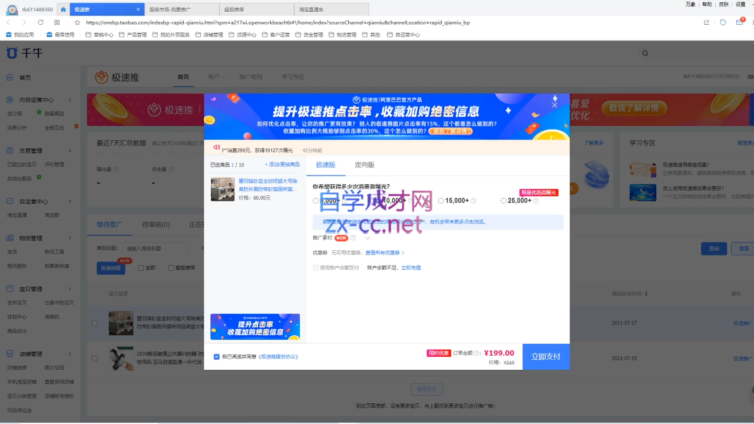
Task: Click the small 提升点击率 banner in the dialog
Action: pos(255,327)
